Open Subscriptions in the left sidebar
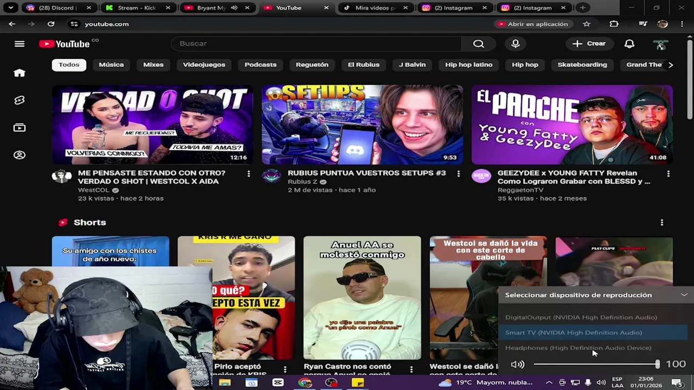 pyautogui.click(x=20, y=128)
